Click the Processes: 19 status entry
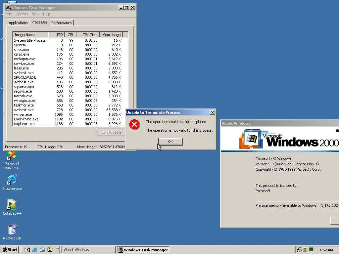 [20, 147]
